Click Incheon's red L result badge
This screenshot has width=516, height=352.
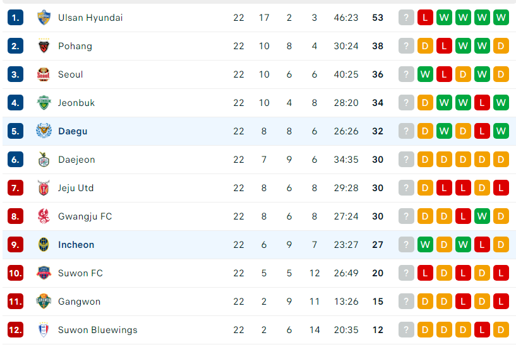(x=482, y=245)
